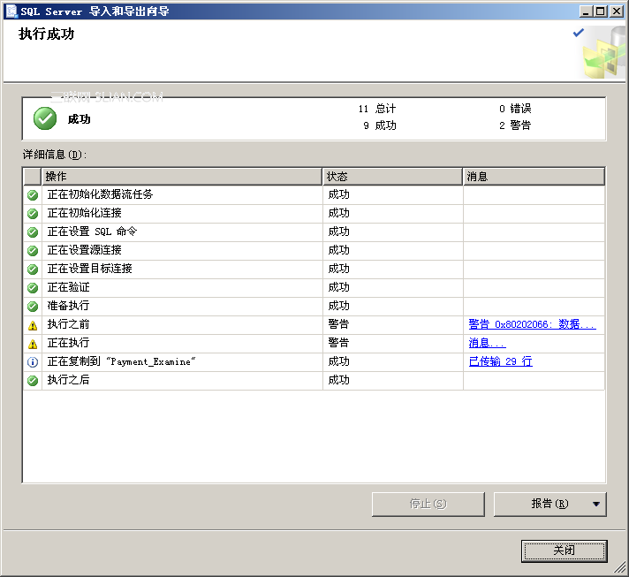Viewport: 629px width, 577px height.
Task: Select the 正在执行 row text
Action: click(x=69, y=343)
